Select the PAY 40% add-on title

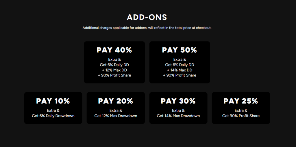[114, 50]
